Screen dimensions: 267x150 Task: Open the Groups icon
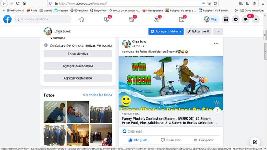[x=156, y=19]
